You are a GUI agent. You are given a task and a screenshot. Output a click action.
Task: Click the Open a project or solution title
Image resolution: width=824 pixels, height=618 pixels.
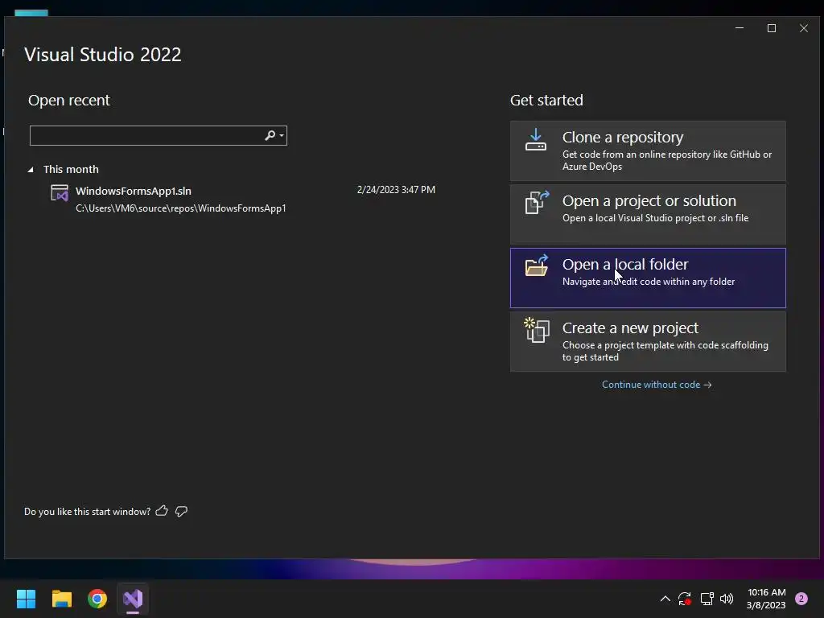coord(649,200)
